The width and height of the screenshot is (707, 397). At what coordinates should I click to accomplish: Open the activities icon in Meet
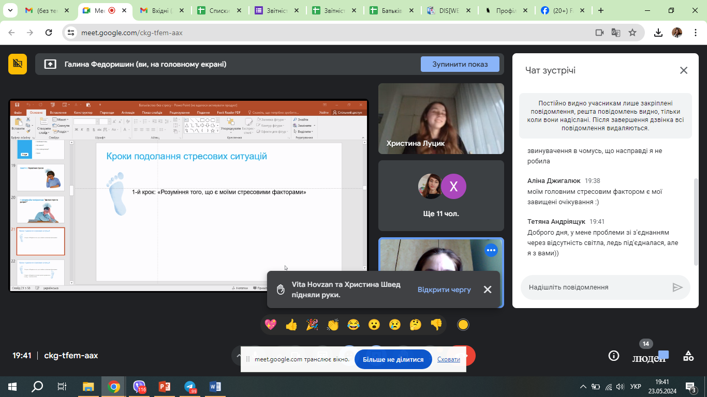point(688,356)
